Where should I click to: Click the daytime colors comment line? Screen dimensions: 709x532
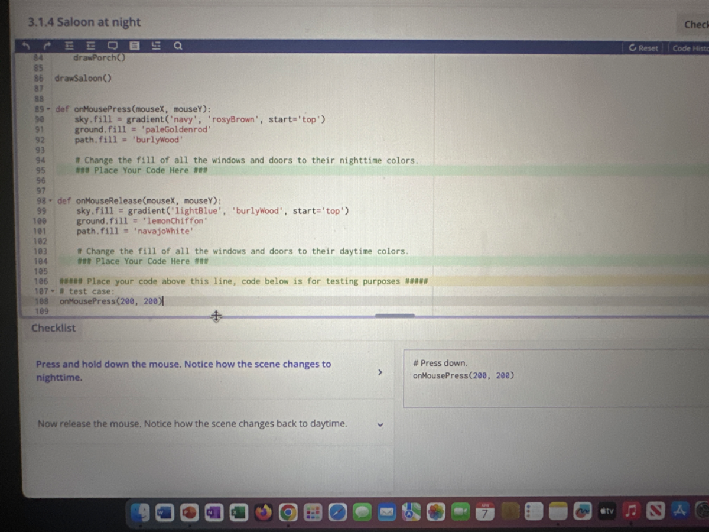[243, 251]
